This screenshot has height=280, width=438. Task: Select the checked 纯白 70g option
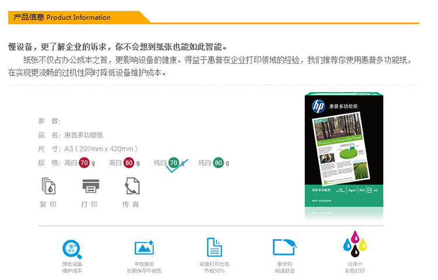(173, 163)
